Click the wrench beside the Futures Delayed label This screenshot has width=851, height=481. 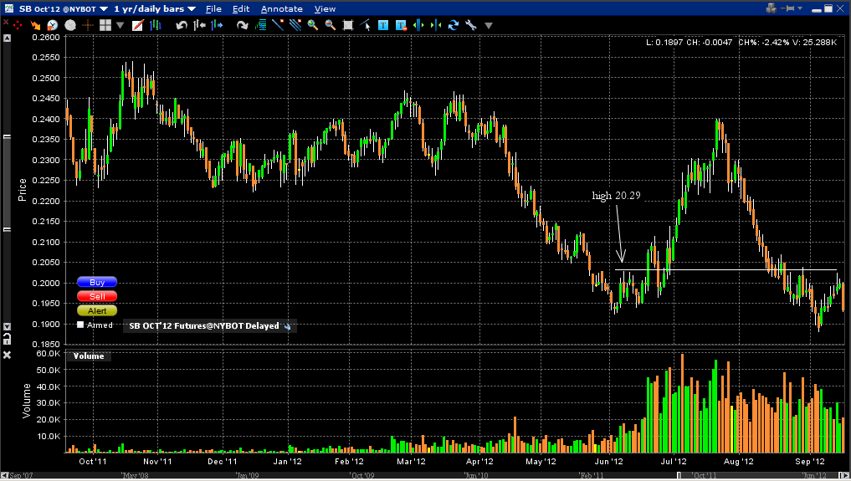pos(288,326)
